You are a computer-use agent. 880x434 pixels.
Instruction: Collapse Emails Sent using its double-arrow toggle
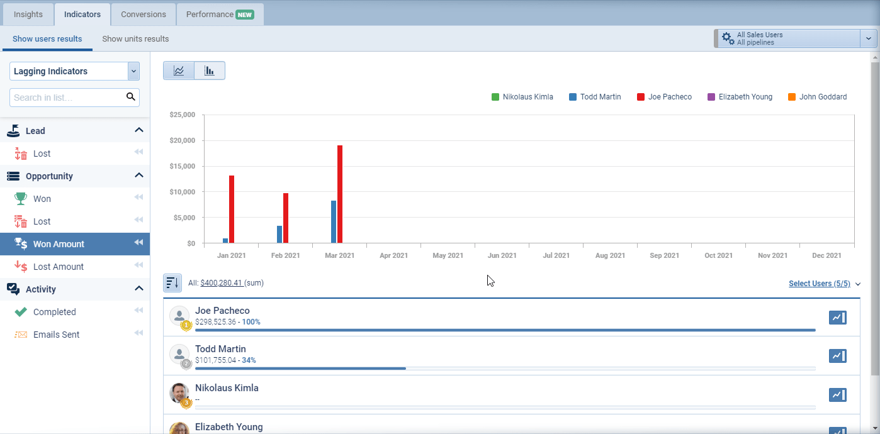point(138,333)
